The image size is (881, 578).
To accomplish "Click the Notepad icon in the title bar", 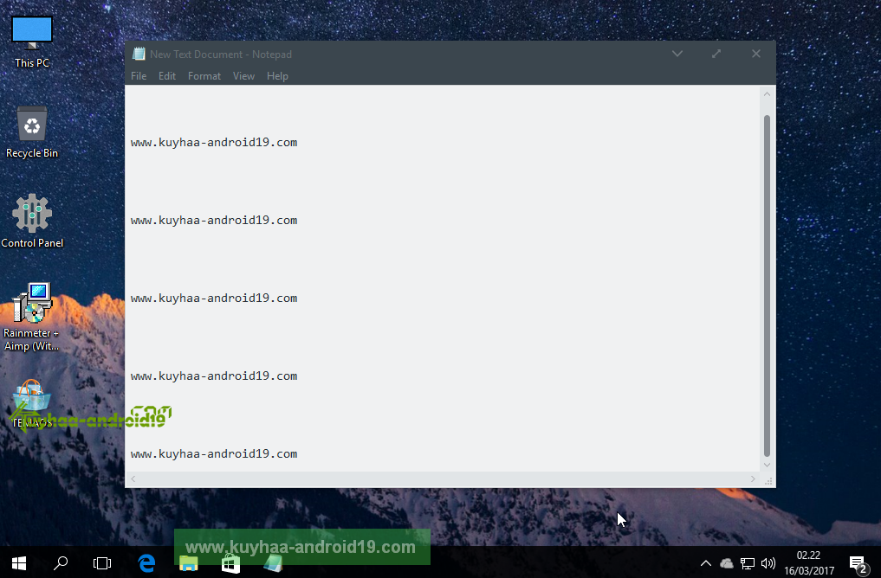I will pyautogui.click(x=139, y=54).
